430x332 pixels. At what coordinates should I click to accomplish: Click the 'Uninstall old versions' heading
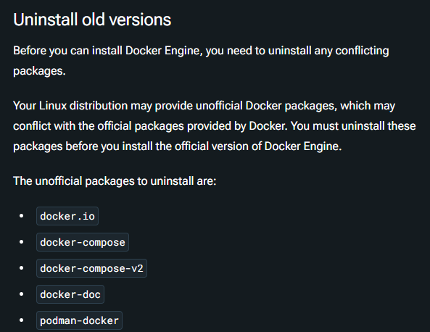(x=92, y=20)
